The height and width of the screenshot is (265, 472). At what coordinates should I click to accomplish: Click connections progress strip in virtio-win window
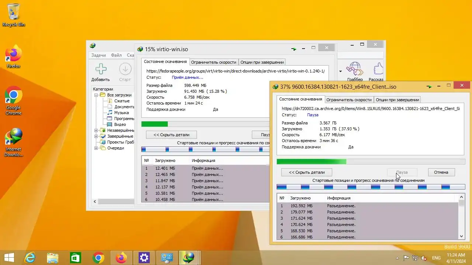pos(205,149)
